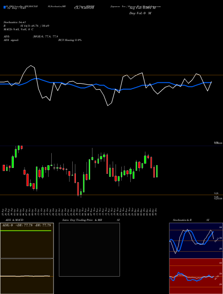Click the lowest red candlestick near the 9.26 line

[x=78, y=189]
